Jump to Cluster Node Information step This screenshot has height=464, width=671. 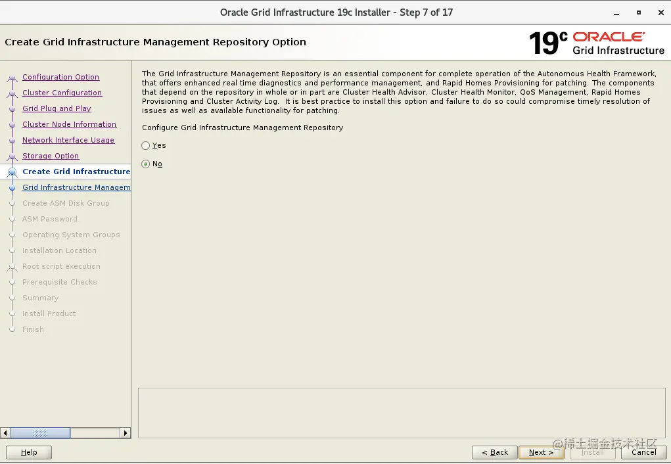click(x=69, y=125)
